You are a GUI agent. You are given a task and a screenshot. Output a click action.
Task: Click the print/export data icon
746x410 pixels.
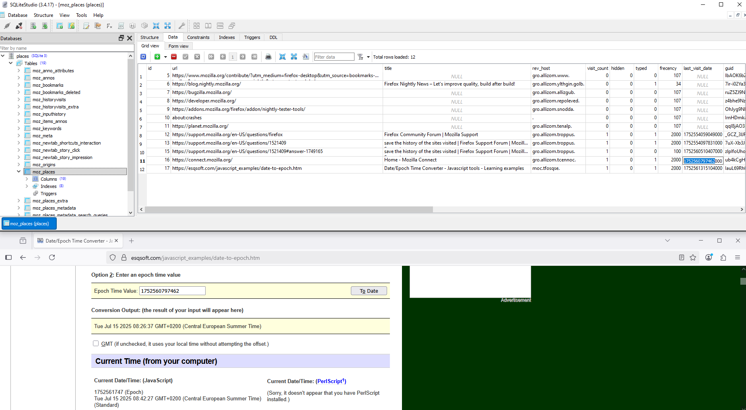pos(268,57)
